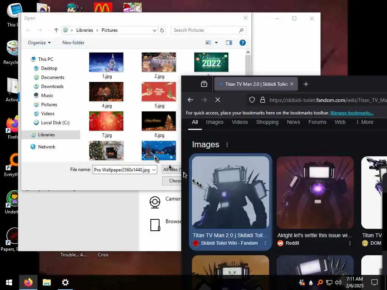Open Firefox recent tabs view icon
This screenshot has height=290, width=387.
click(204, 84)
